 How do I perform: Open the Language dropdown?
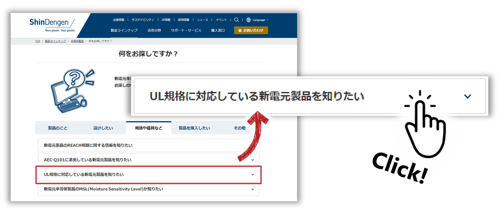pyautogui.click(x=260, y=20)
